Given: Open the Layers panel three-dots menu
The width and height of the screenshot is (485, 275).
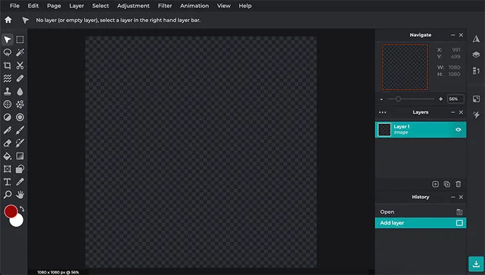Looking at the screenshot, I should point(383,112).
